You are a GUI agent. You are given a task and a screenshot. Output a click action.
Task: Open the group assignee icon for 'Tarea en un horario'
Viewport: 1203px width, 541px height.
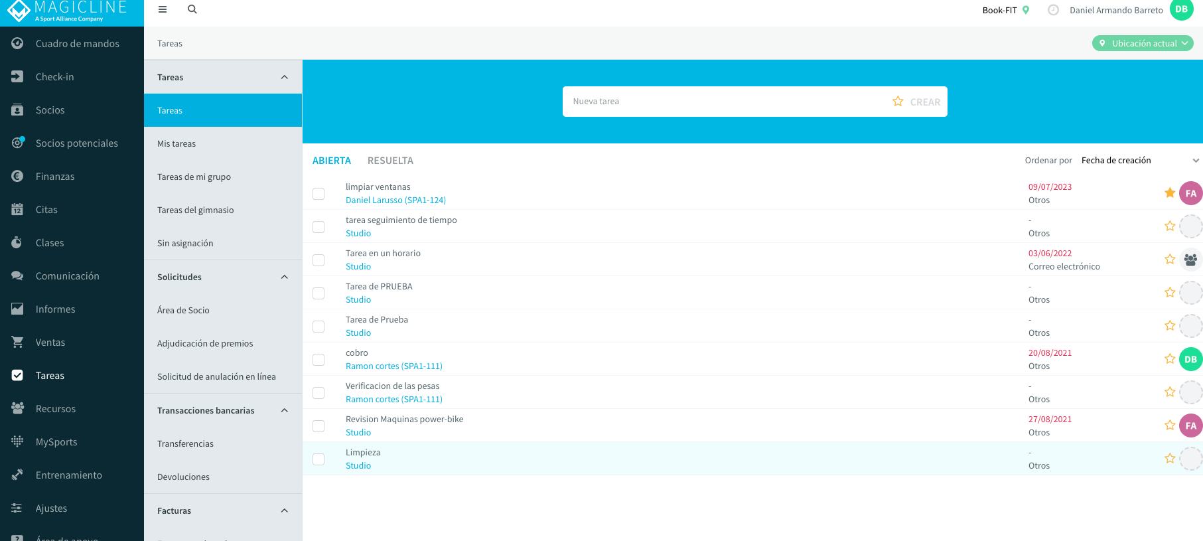point(1191,260)
